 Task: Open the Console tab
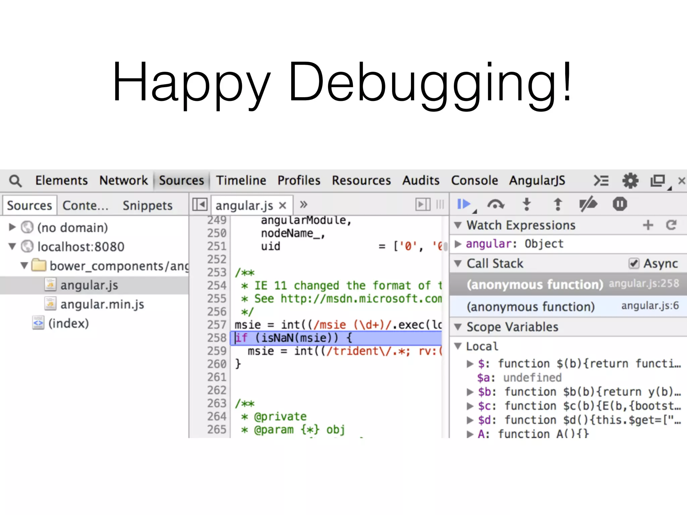pos(474,180)
